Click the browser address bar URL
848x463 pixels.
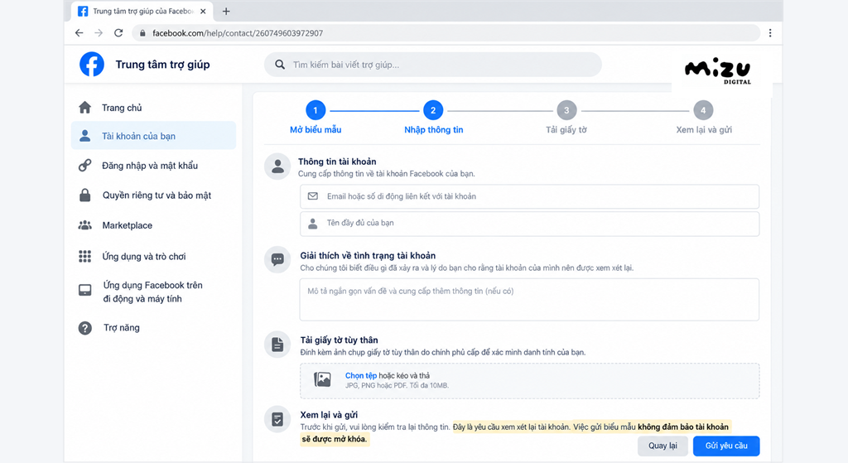point(238,33)
